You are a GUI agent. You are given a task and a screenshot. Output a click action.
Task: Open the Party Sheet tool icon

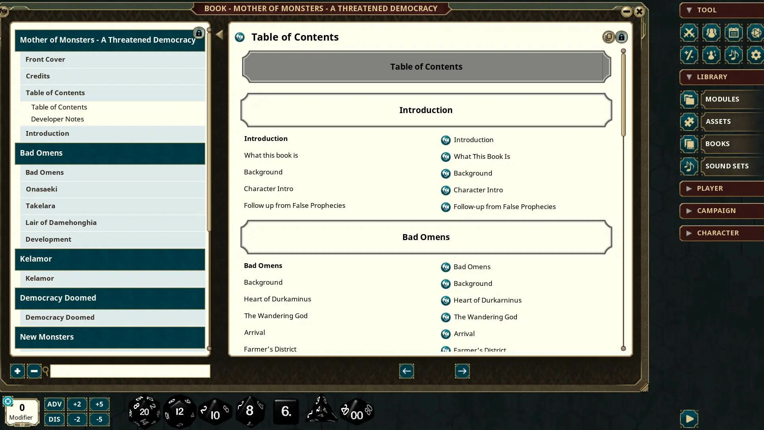click(x=711, y=33)
